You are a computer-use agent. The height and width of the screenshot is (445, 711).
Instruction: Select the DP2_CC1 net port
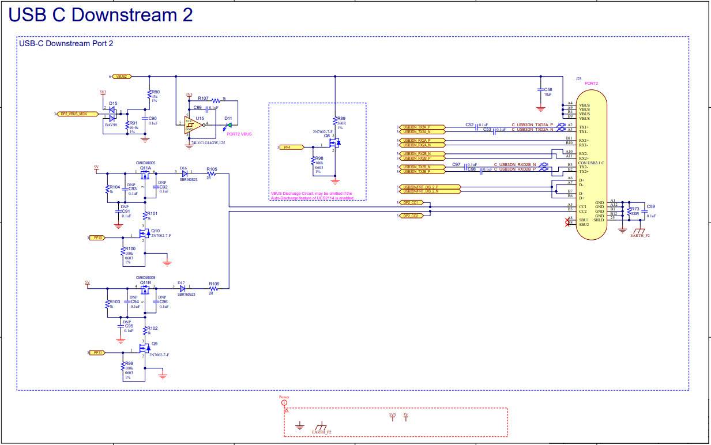(x=411, y=203)
